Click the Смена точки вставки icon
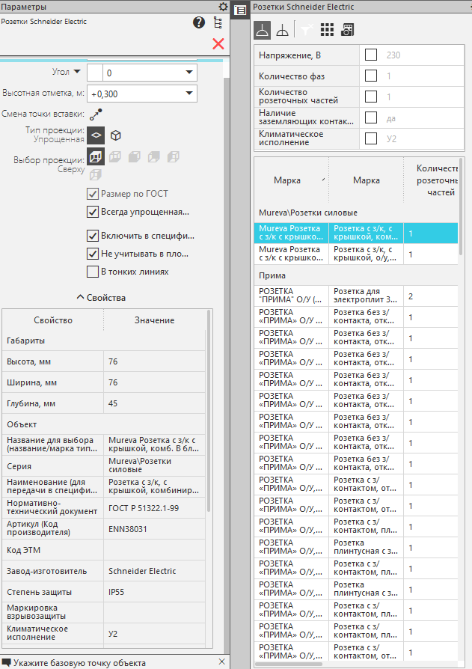The height and width of the screenshot is (669, 472). coord(96,114)
